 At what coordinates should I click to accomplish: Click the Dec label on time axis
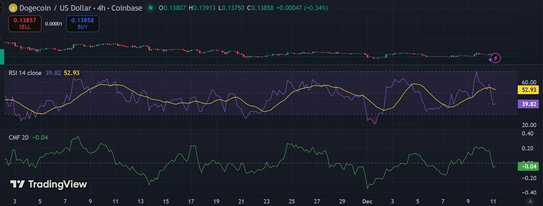367,201
